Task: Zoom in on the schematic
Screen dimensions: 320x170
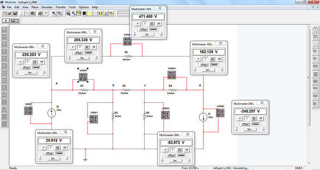Action: pyautogui.click(x=54, y=13)
